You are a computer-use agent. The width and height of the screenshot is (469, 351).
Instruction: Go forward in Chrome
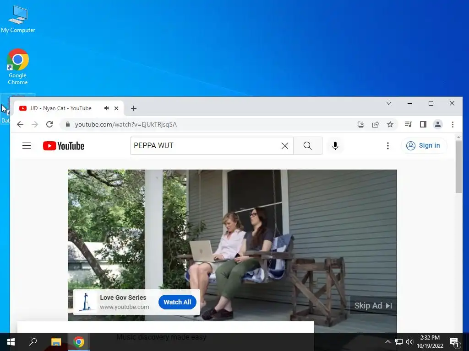35,124
